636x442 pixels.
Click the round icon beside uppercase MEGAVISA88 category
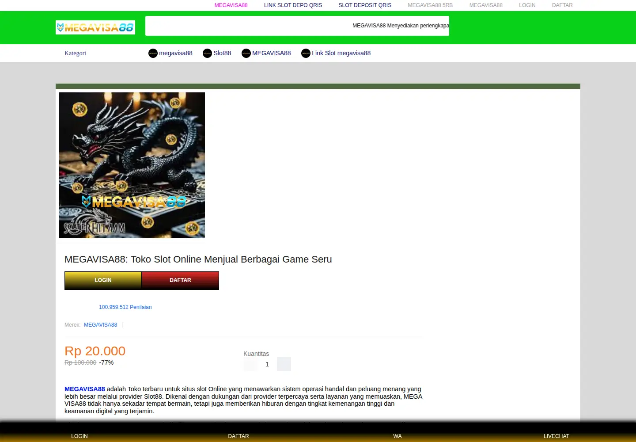click(x=246, y=53)
